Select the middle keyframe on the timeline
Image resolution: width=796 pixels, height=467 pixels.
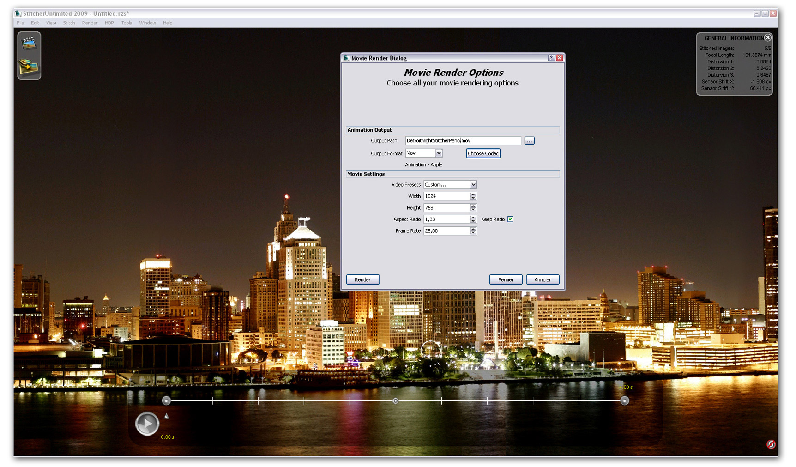click(395, 401)
